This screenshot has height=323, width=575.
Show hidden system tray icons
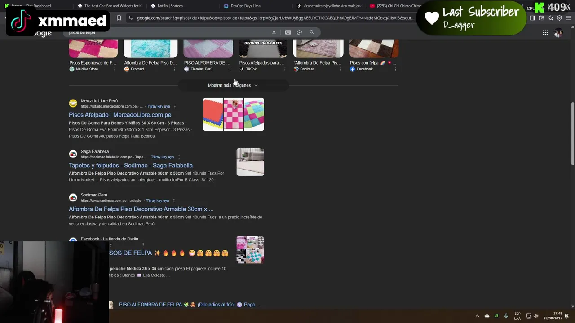(477, 316)
